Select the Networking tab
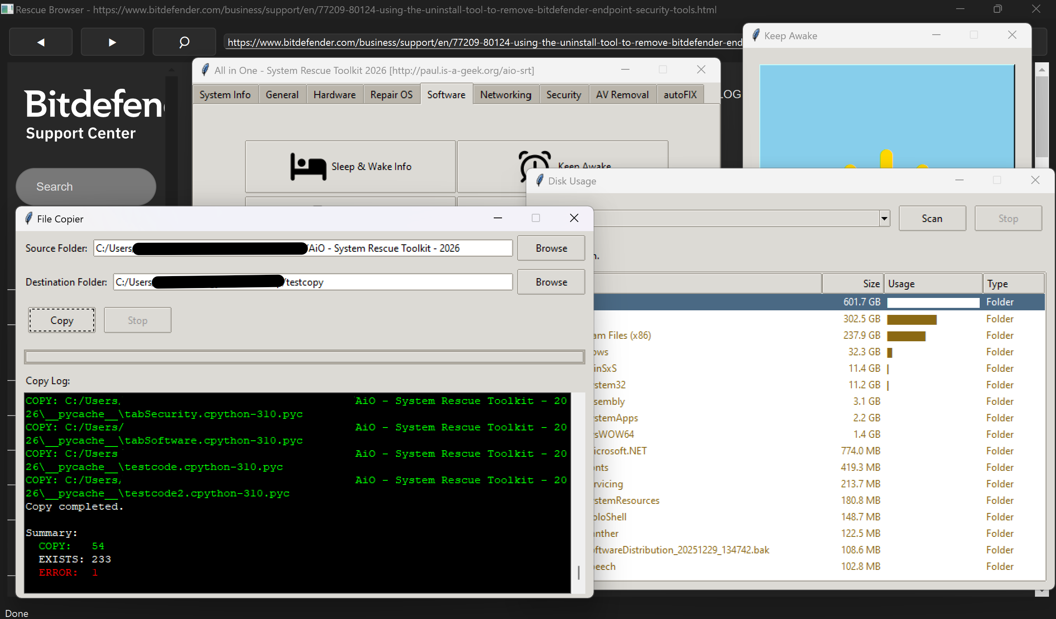This screenshot has height=619, width=1056. (x=505, y=95)
